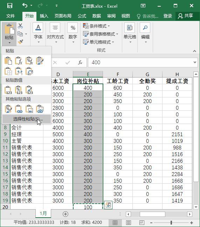Click zoom out minus button
200x227 pixels.
point(151,223)
